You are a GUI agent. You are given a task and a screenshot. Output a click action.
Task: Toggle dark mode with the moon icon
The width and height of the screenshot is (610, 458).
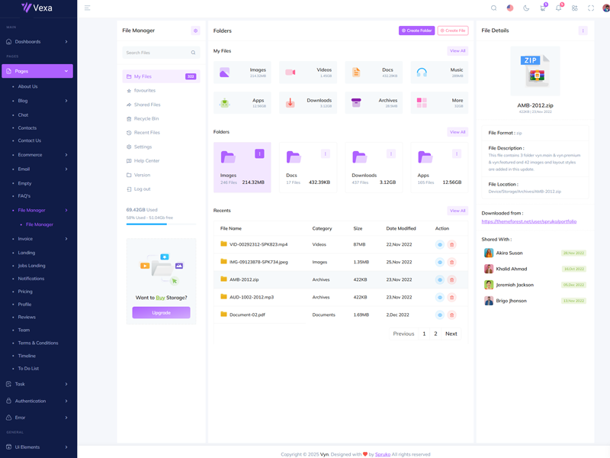pos(526,8)
